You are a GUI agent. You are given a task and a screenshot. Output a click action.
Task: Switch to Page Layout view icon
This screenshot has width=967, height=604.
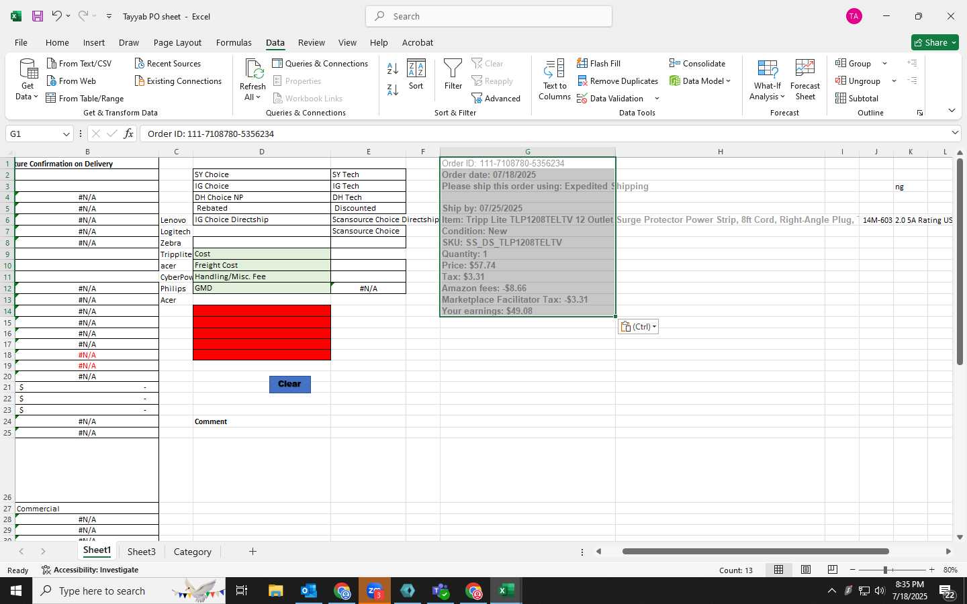tap(806, 570)
